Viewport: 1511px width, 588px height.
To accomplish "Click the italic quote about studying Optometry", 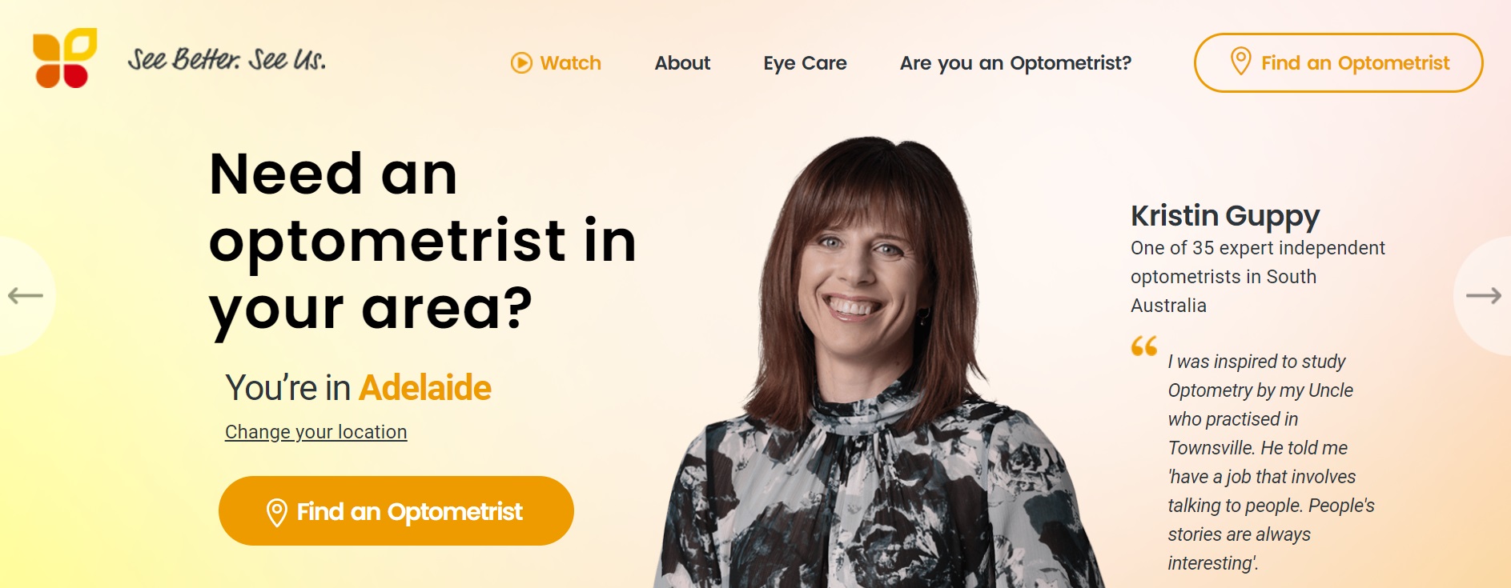I will [1271, 462].
